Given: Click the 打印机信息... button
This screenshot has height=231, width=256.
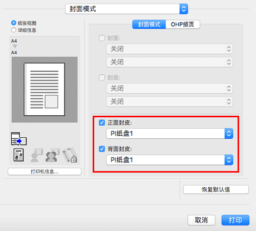Looking at the screenshot, I should point(45,172).
